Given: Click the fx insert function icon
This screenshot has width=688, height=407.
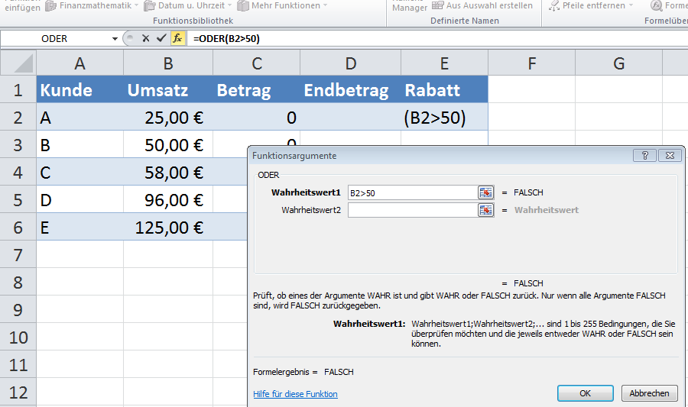Looking at the screenshot, I should [177, 38].
